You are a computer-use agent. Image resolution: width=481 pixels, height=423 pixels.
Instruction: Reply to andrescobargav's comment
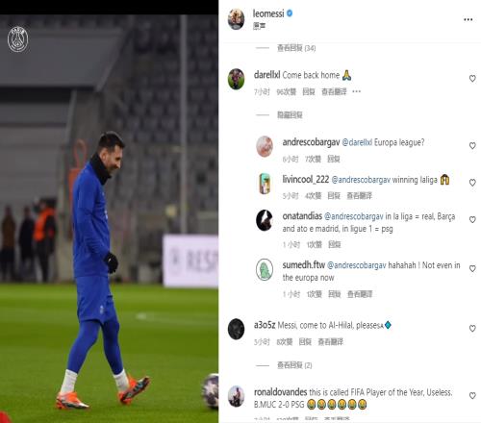(x=333, y=159)
